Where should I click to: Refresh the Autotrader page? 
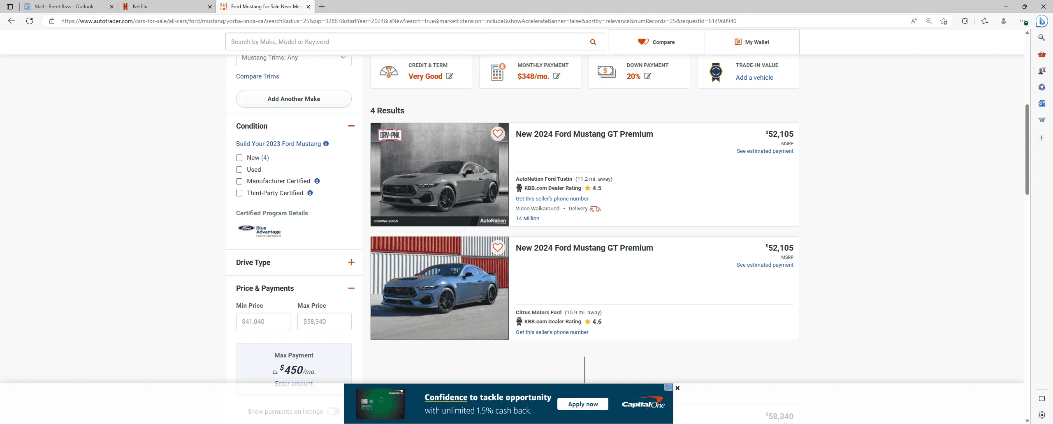(30, 21)
